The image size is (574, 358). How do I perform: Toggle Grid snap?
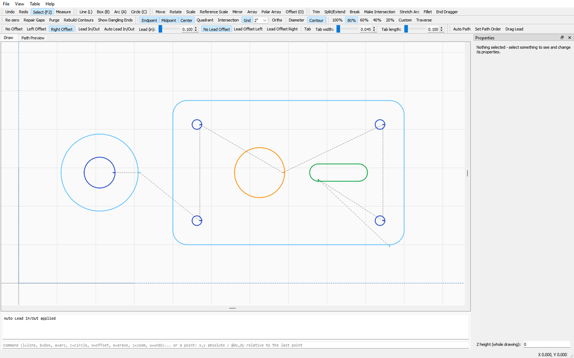point(247,20)
